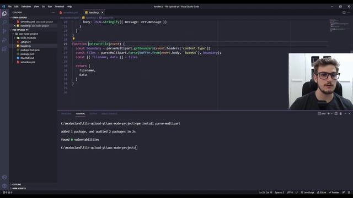Switch to the Output panel tab

click(x=93, y=114)
